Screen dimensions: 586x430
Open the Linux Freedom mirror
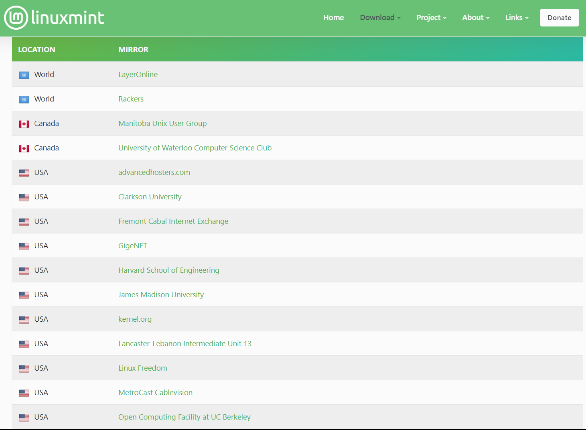point(143,368)
